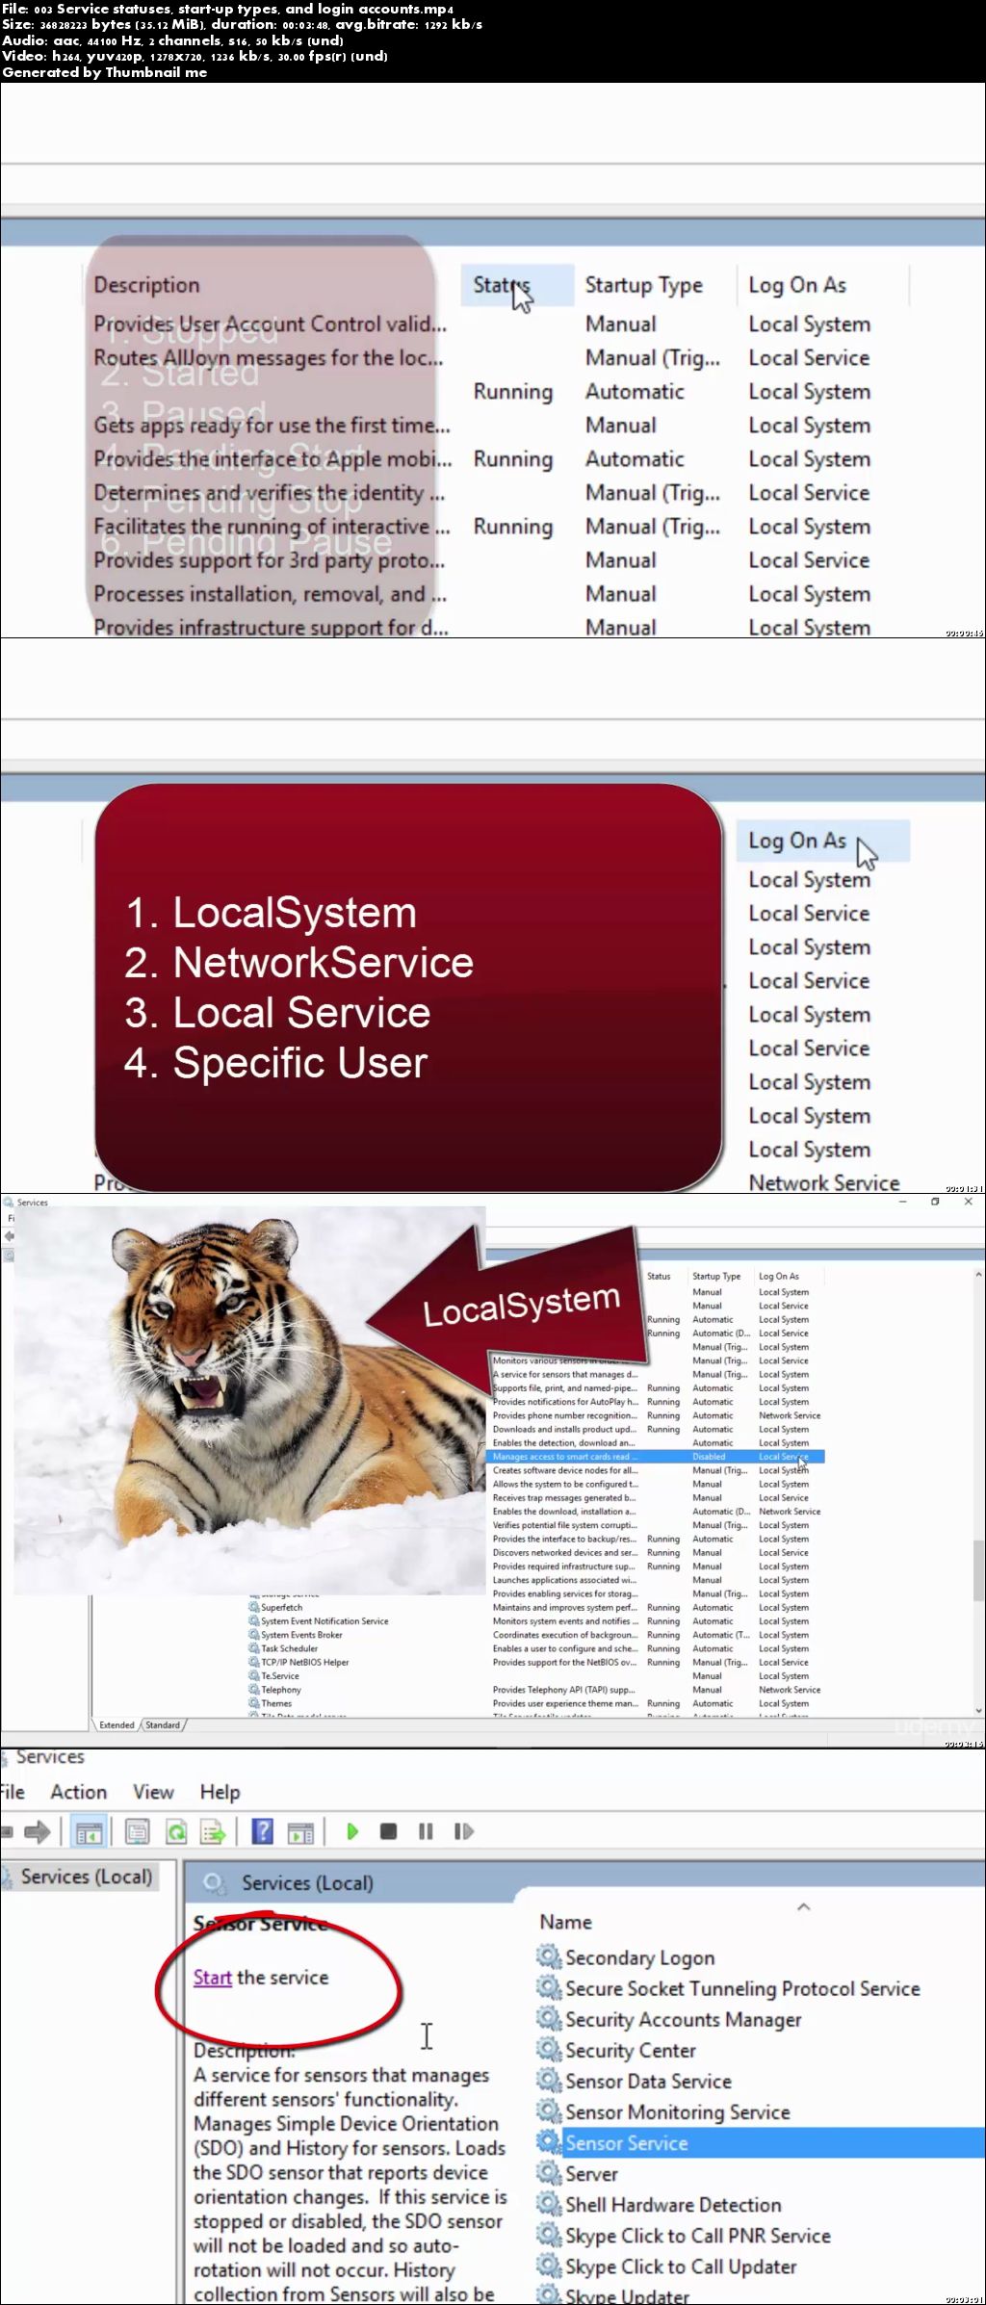Click the Stop Service square icon
Image resolution: width=986 pixels, height=2305 pixels.
pyautogui.click(x=389, y=1831)
